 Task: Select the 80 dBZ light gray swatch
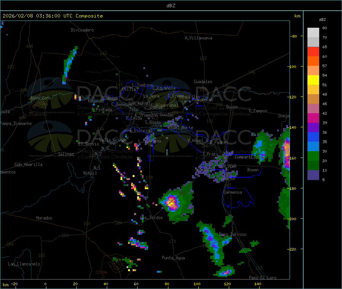point(313,33)
